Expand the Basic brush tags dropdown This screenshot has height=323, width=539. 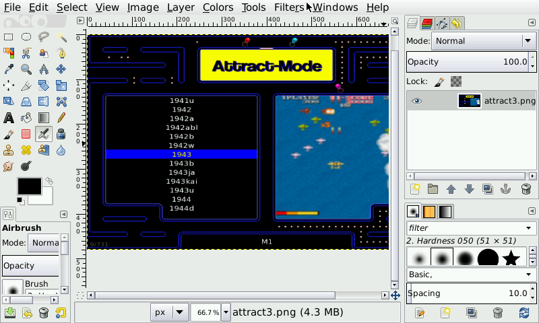[528, 275]
